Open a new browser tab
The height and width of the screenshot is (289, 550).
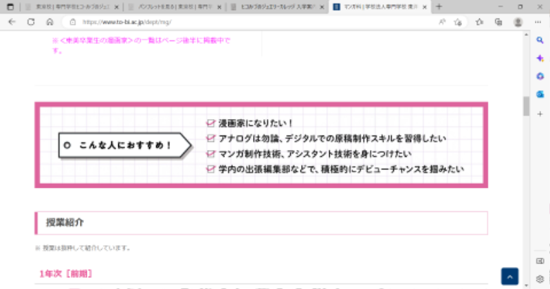pyautogui.click(x=439, y=6)
